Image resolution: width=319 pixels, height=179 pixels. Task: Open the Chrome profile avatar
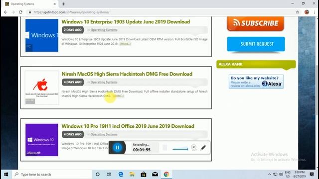pyautogui.click(x=307, y=12)
